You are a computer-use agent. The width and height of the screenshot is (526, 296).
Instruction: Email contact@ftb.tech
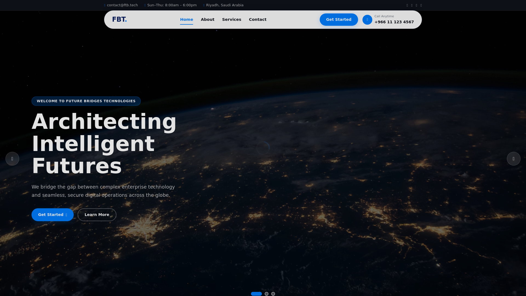122,5
